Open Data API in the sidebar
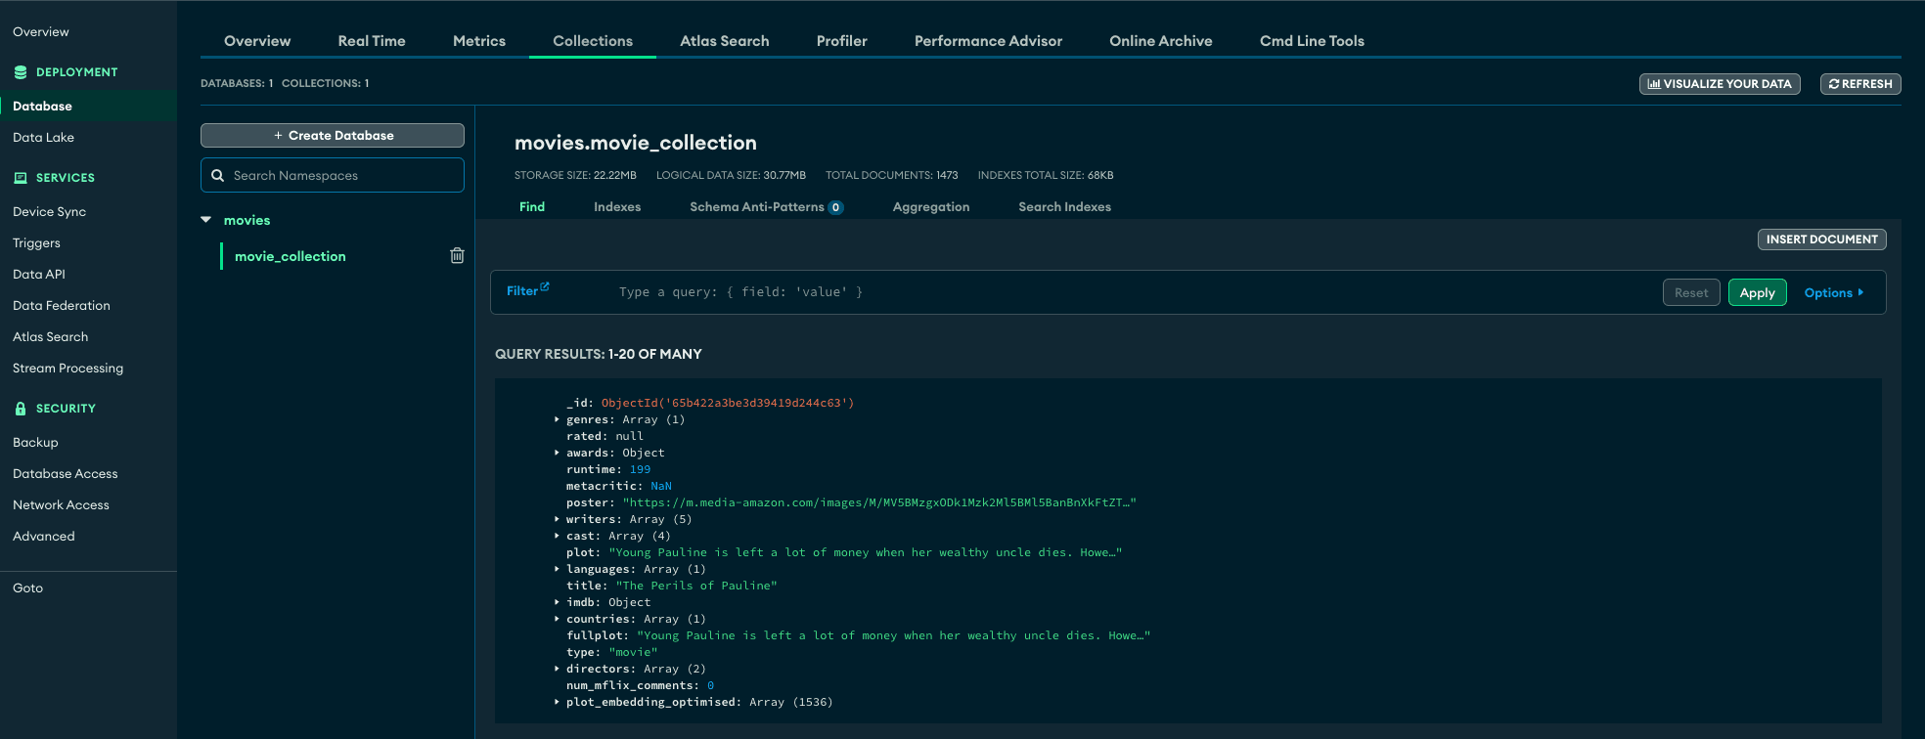This screenshot has width=1925, height=739. tap(39, 275)
